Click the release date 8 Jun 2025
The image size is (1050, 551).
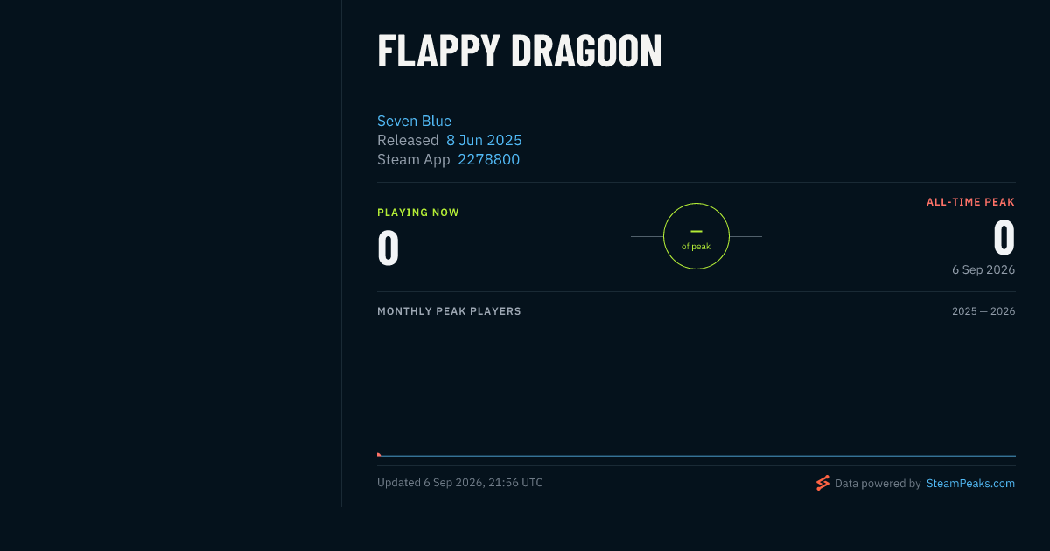pos(484,140)
